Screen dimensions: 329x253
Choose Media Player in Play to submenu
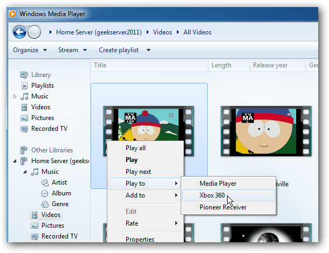(x=229, y=184)
